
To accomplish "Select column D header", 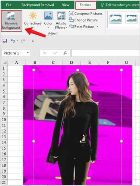I will [71, 62].
